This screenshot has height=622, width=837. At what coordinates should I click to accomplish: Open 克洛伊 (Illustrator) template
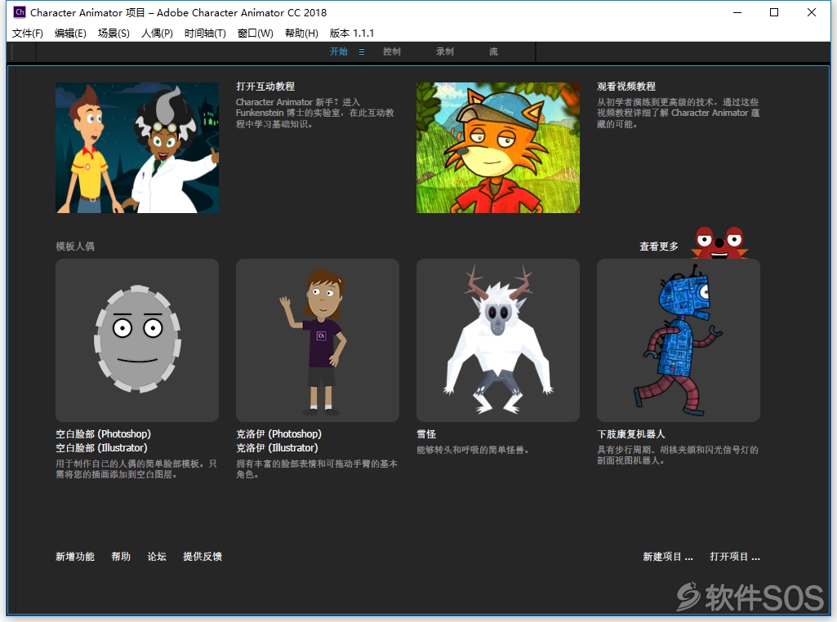(x=277, y=447)
